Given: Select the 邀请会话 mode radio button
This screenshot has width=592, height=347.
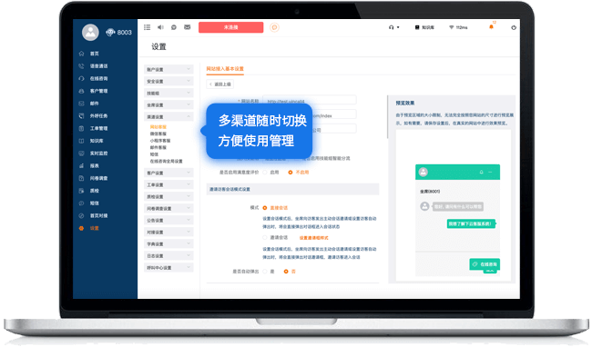Looking at the screenshot, I should pyautogui.click(x=265, y=237).
